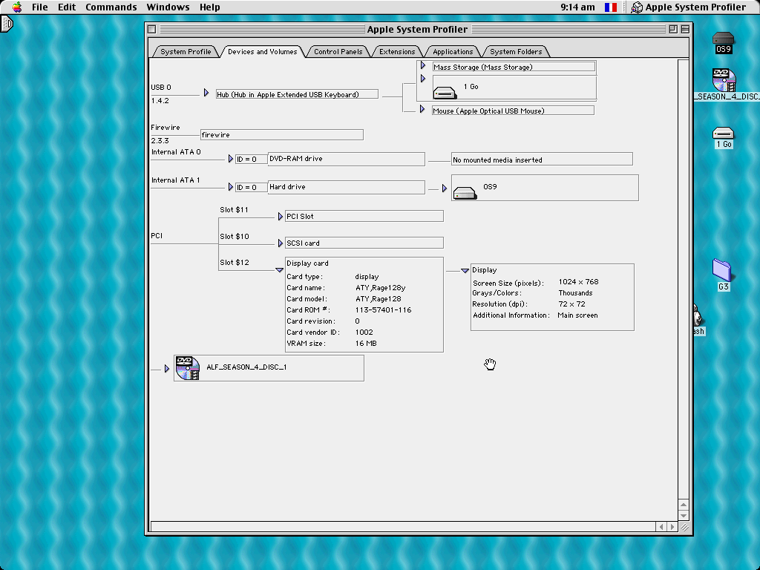Screen dimensions: 760x570
Task: Click the vertical scrollbar up arrow
Action: [x=684, y=505]
